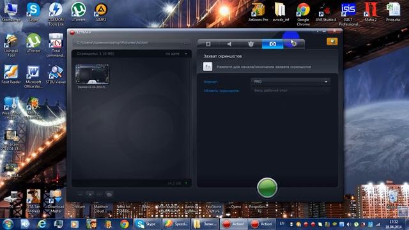The width and height of the screenshot is (409, 230).
Task: Launch Chrome from the taskbar pinned icon
Action: (125, 224)
